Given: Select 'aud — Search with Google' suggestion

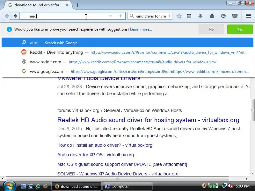Looking at the screenshot, I should [127, 43].
